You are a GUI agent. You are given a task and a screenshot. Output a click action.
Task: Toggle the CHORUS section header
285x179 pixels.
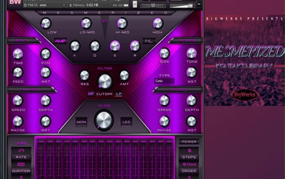point(178,90)
